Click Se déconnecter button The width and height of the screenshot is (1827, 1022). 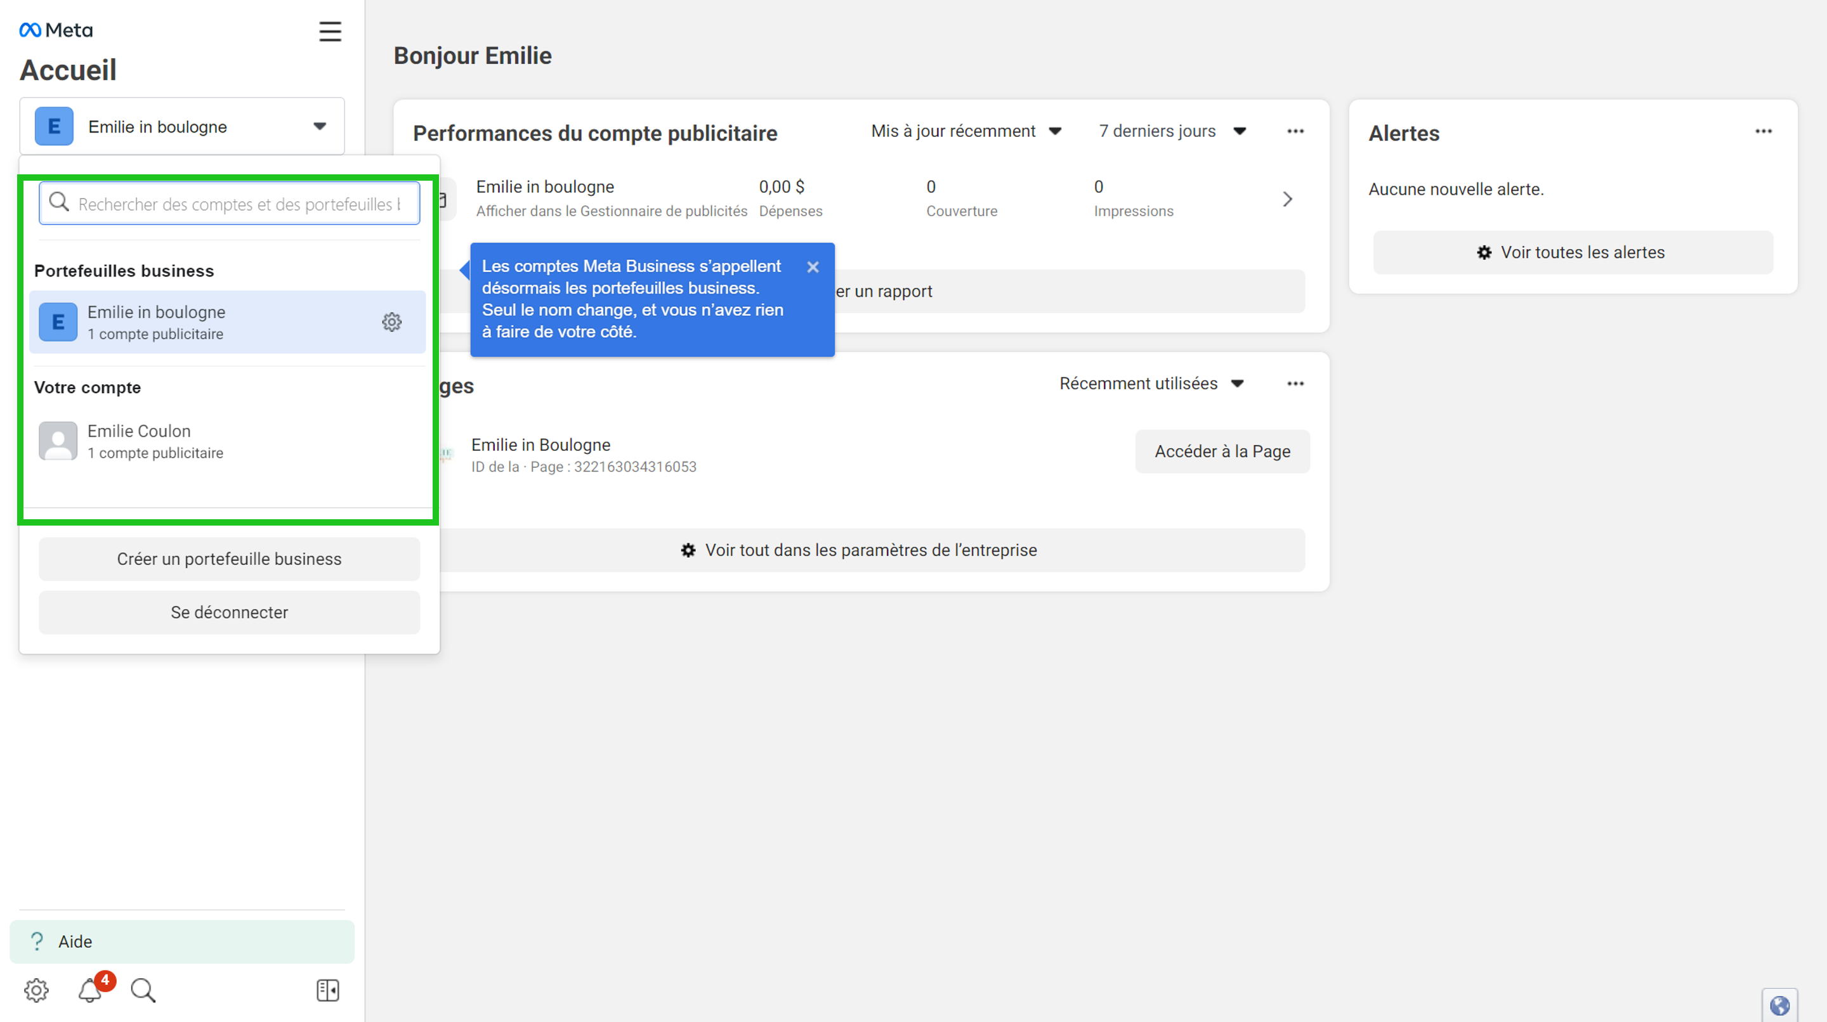(x=229, y=612)
